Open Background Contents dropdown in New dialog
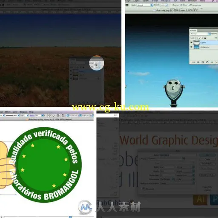The image size is (218, 218). pos(178,184)
